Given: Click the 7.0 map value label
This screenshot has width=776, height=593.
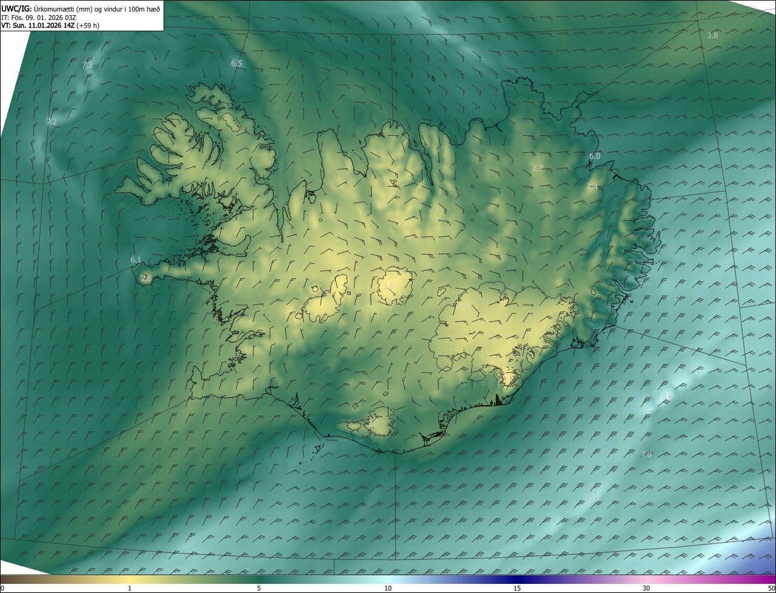Looking at the screenshot, I should 646,454.
